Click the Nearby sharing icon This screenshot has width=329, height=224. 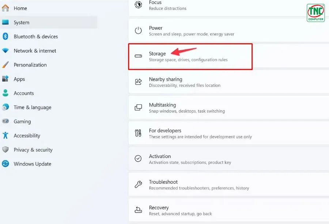138,82
